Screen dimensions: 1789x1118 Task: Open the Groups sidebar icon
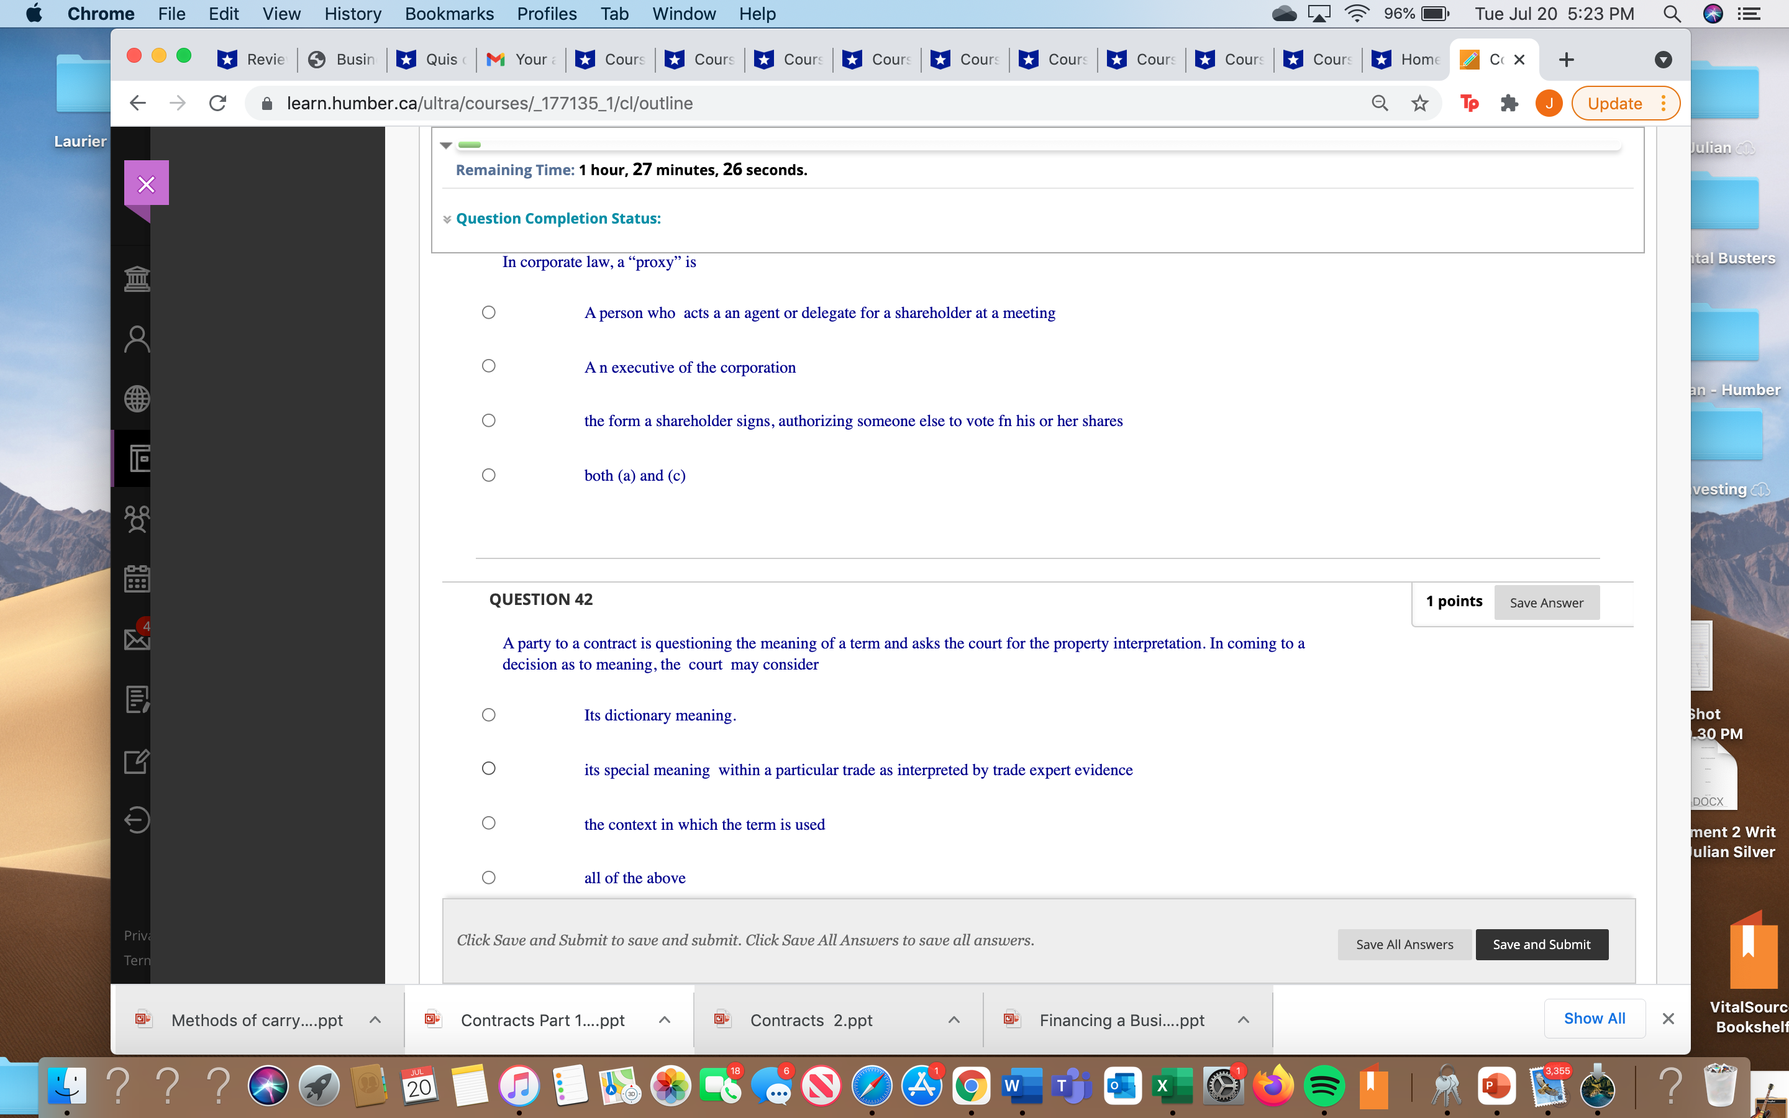click(x=137, y=519)
